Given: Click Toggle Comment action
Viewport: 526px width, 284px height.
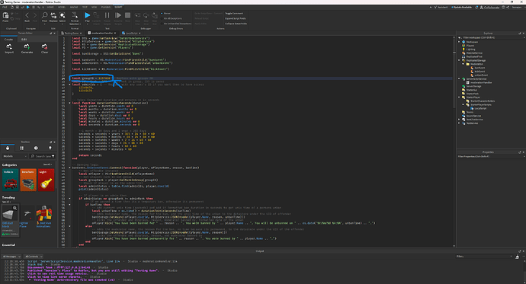Looking at the screenshot, I should (x=234, y=14).
